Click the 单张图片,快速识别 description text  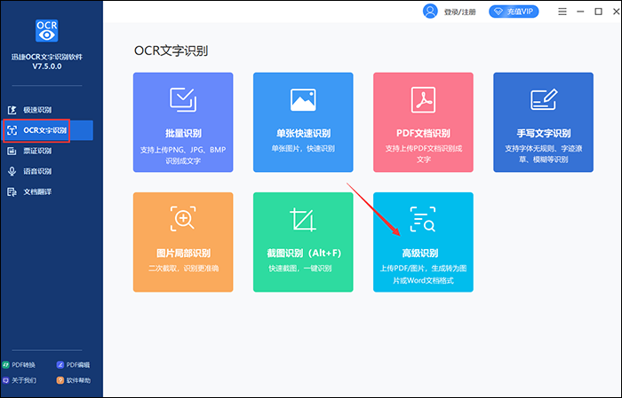coord(303,149)
